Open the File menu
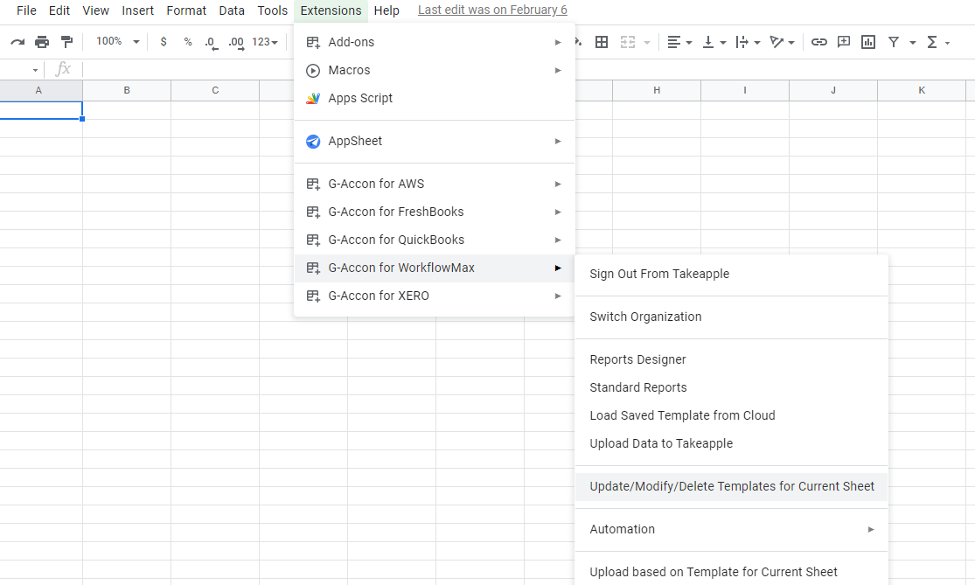 [x=26, y=10]
